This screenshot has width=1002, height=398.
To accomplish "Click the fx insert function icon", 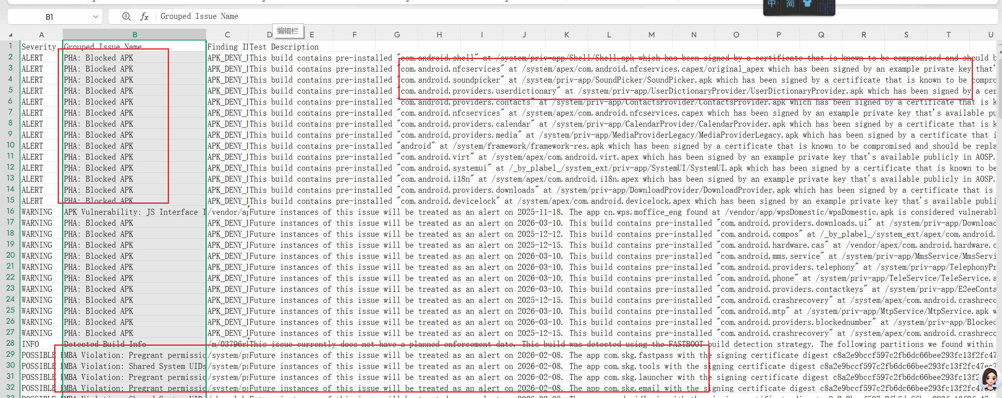I will 144,17.
